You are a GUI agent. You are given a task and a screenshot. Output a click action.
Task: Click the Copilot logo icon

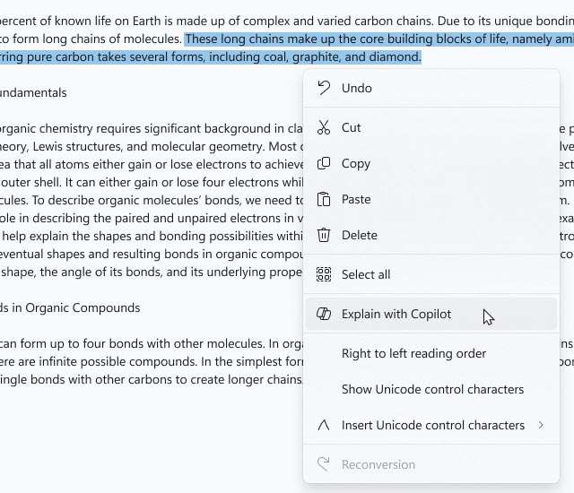click(324, 314)
